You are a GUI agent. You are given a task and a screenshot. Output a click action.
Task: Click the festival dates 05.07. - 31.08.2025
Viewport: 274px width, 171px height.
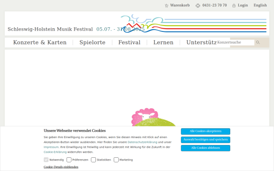click(x=121, y=29)
